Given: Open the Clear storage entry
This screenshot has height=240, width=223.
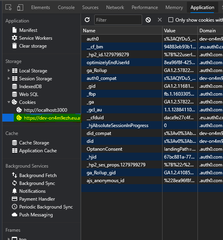Looking at the screenshot, I should 33,46.
